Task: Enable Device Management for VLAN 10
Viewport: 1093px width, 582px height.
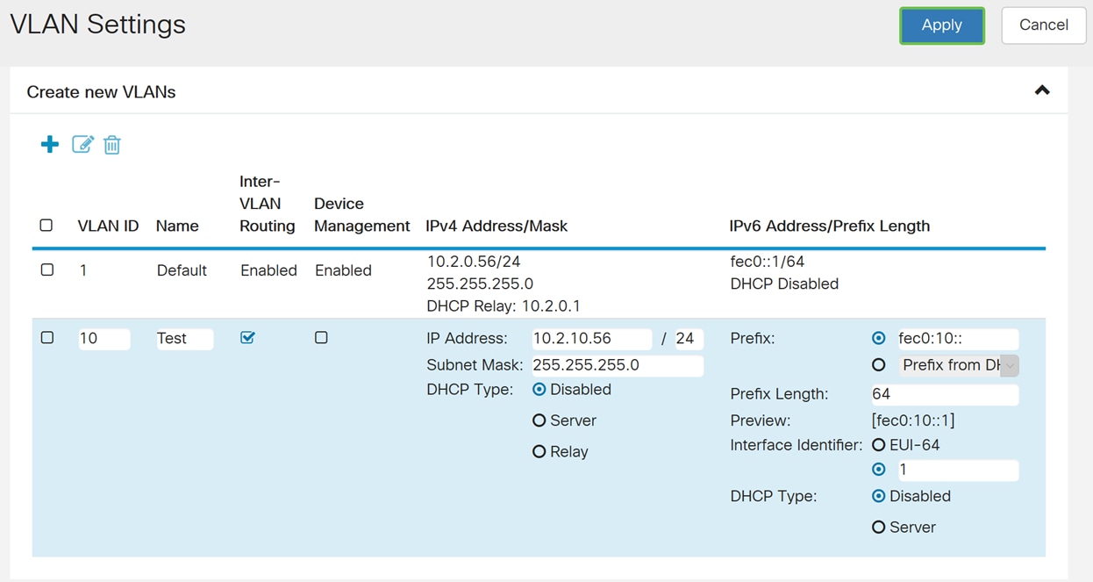Action: click(321, 337)
